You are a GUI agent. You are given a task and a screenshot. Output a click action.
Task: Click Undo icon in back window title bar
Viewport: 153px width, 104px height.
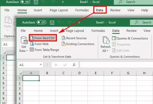[x=43, y=2]
